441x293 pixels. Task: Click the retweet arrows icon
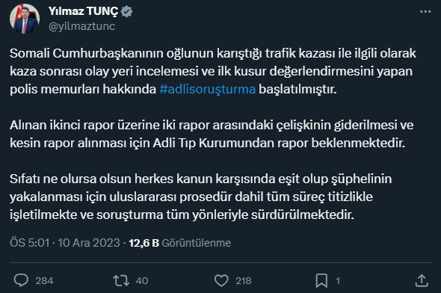(121, 280)
